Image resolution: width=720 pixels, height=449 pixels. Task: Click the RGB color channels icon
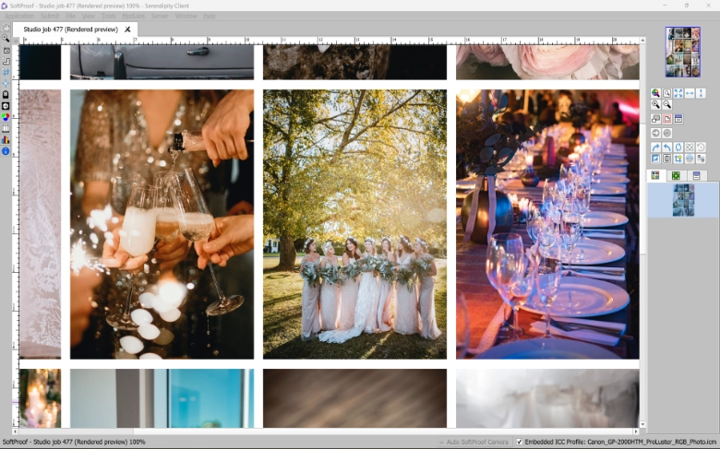[x=6, y=117]
